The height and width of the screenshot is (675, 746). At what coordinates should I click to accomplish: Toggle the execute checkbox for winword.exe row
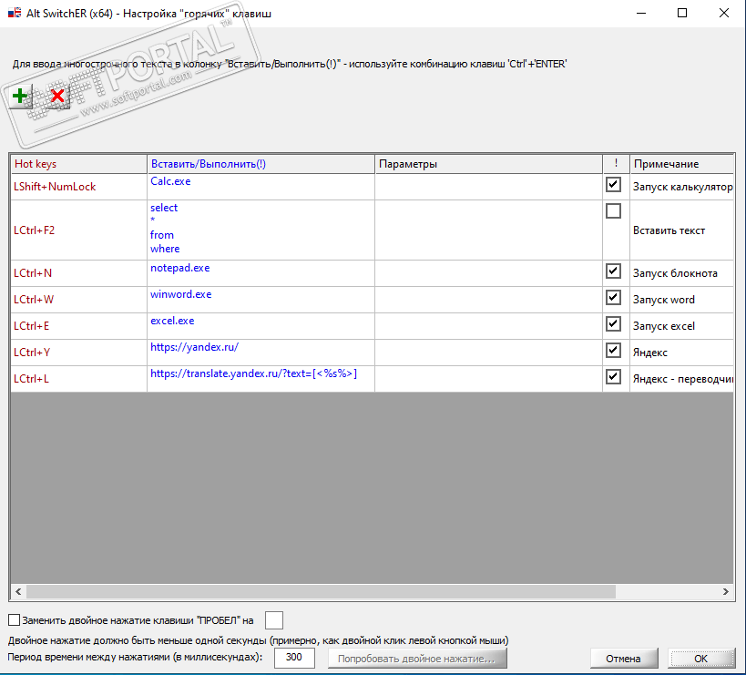(613, 297)
